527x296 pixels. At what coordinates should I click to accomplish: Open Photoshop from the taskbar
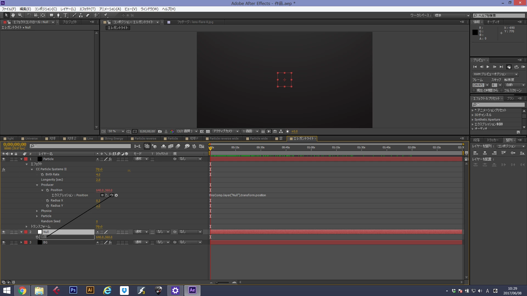(x=73, y=290)
